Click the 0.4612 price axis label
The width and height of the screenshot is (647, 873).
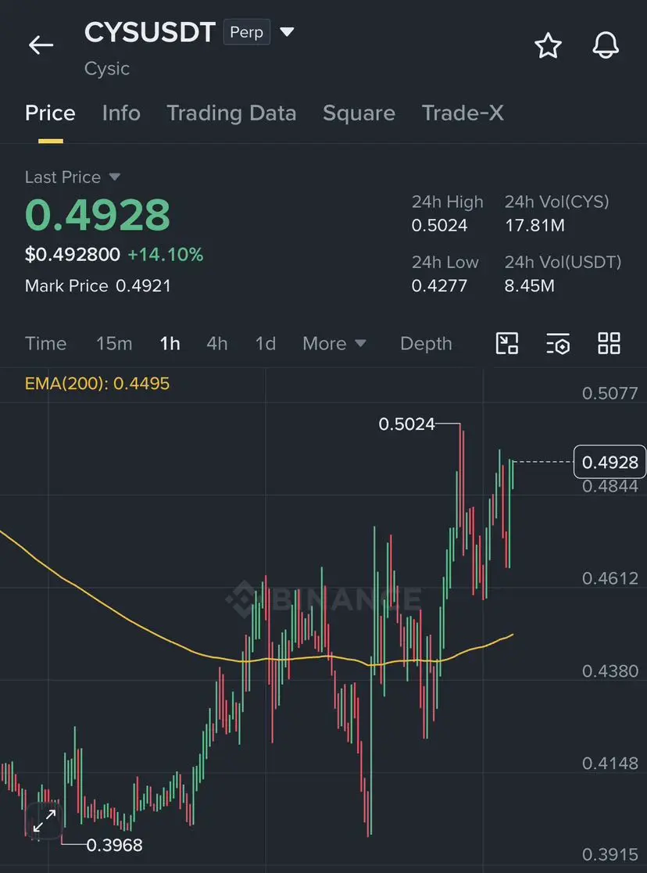click(609, 578)
